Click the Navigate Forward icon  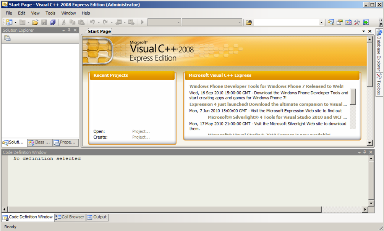point(131,22)
